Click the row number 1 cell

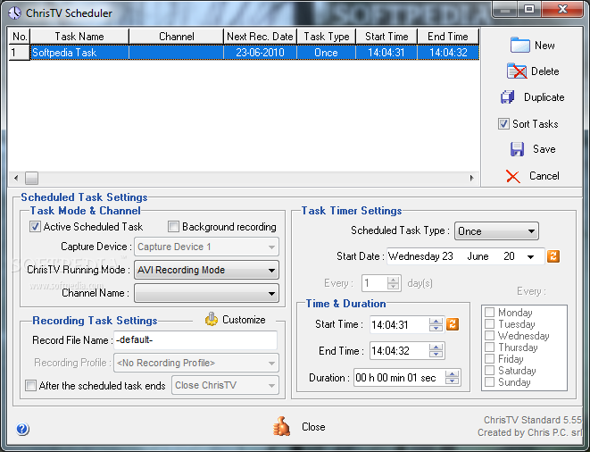(x=19, y=53)
